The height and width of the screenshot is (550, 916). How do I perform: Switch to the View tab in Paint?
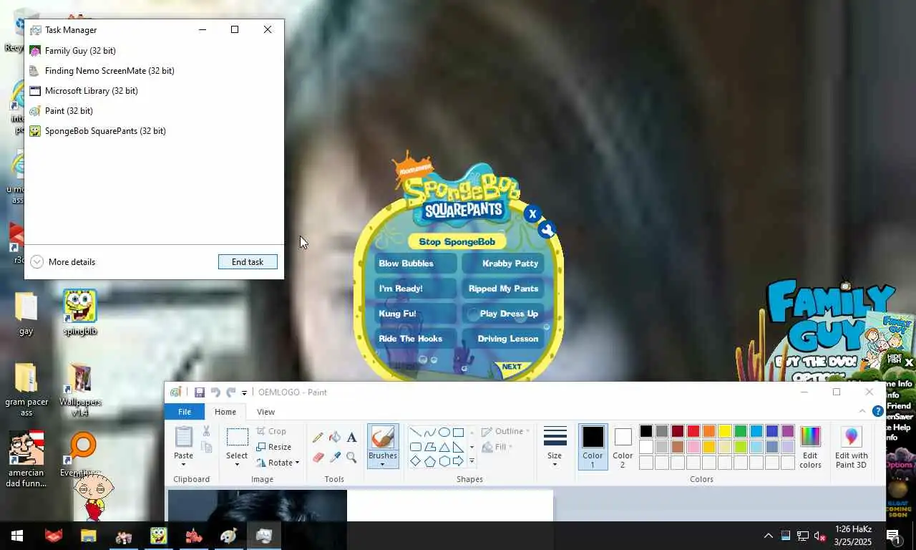(265, 412)
